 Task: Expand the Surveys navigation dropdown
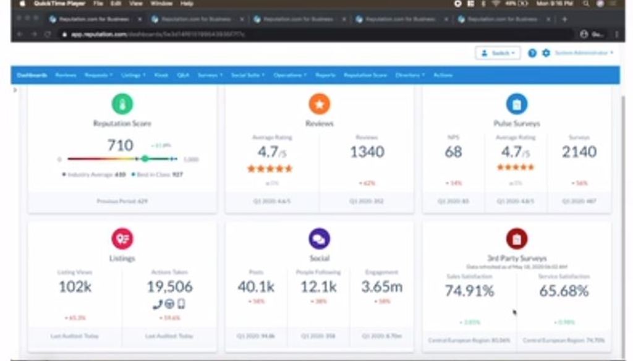208,74
